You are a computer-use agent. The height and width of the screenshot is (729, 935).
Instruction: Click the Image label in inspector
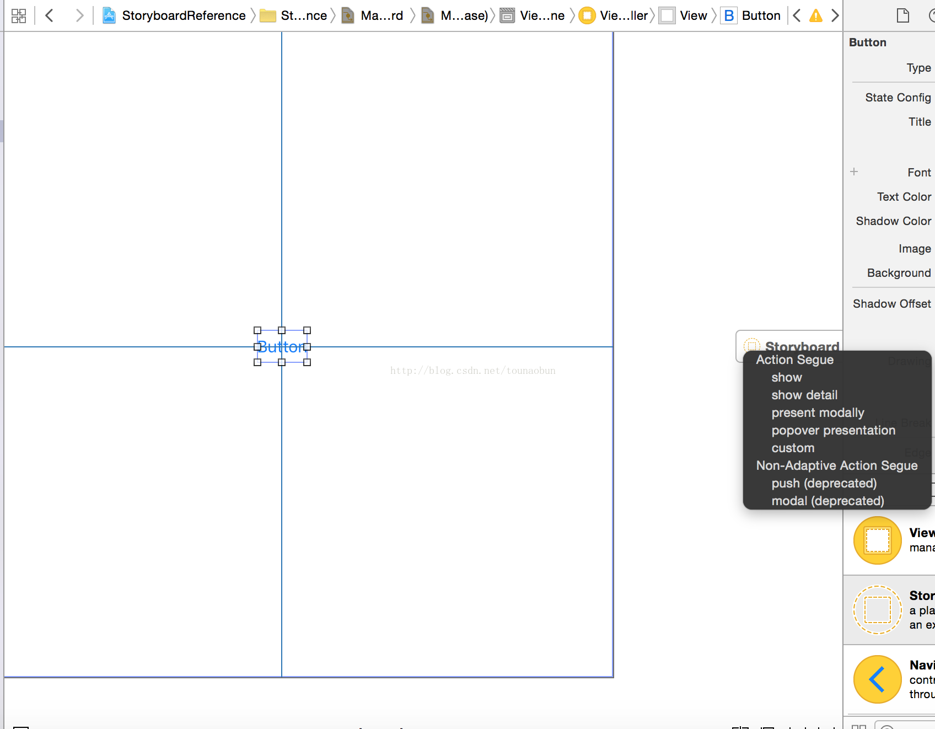click(915, 249)
